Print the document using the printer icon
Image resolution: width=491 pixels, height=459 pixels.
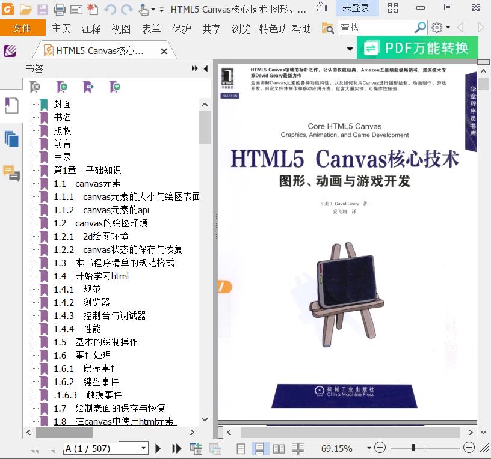coord(60,10)
